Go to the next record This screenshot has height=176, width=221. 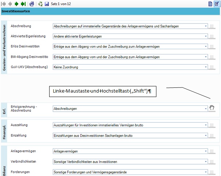(x=17, y=4)
